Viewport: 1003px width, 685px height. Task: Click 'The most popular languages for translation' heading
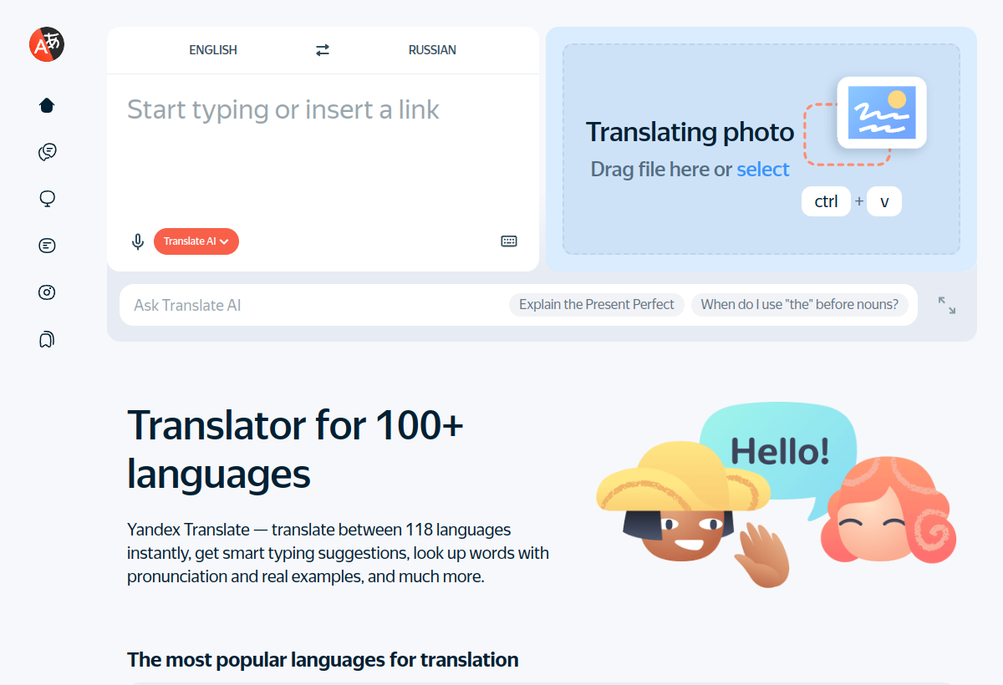pyautogui.click(x=323, y=660)
